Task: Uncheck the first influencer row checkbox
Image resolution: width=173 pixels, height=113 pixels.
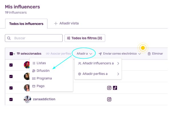Action: pos(11,65)
